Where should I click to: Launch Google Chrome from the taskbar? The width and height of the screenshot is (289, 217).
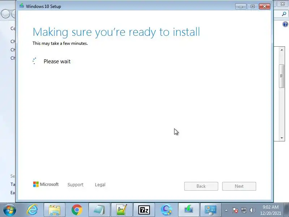click(77, 210)
